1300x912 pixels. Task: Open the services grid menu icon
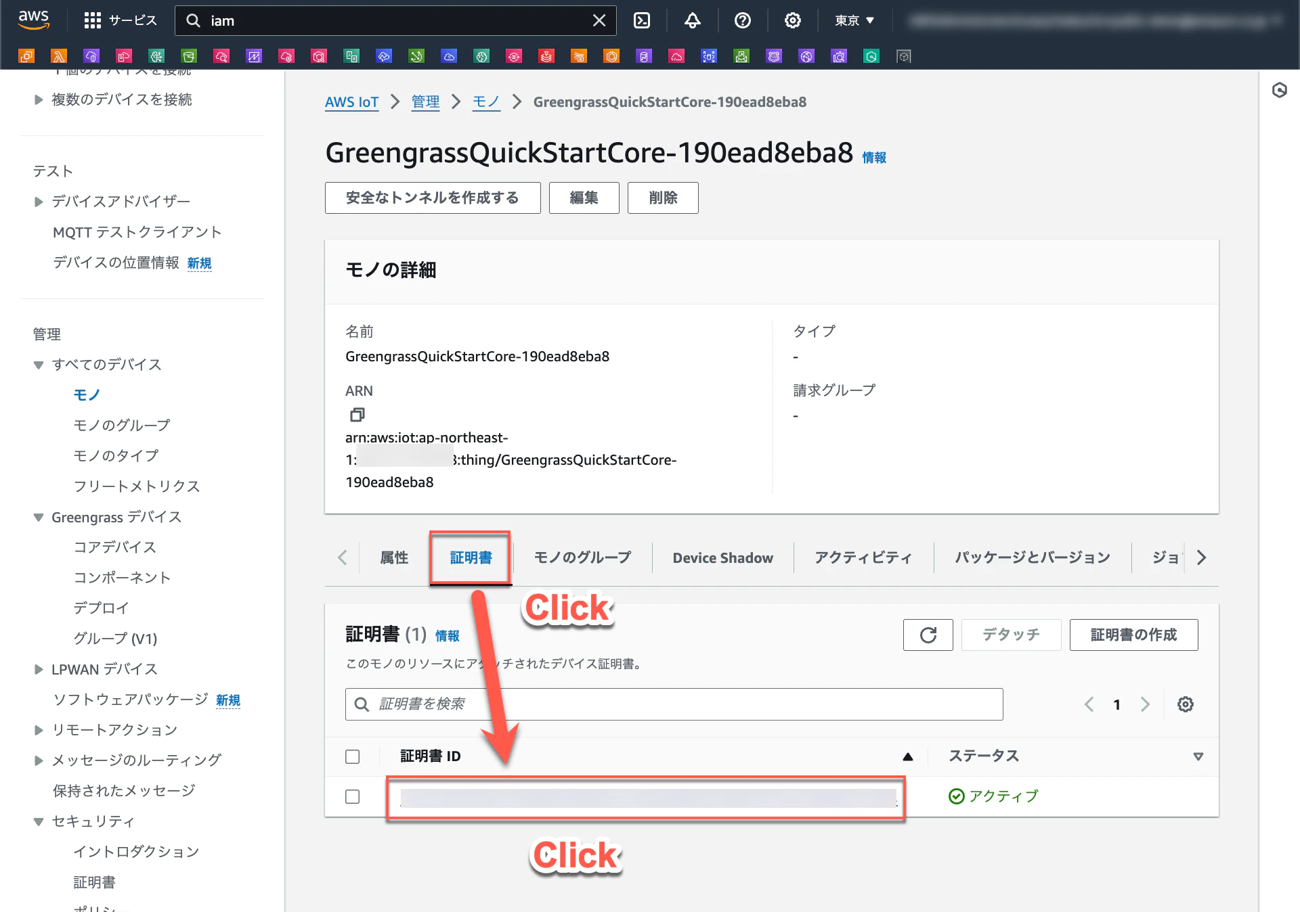93,20
